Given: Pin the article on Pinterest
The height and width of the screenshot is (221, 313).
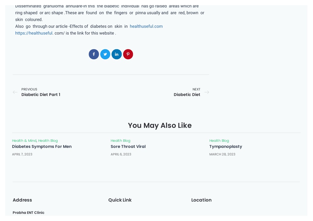Looking at the screenshot, I should [x=128, y=54].
